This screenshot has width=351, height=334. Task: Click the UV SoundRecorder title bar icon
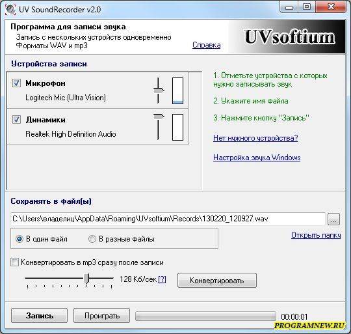[10, 9]
